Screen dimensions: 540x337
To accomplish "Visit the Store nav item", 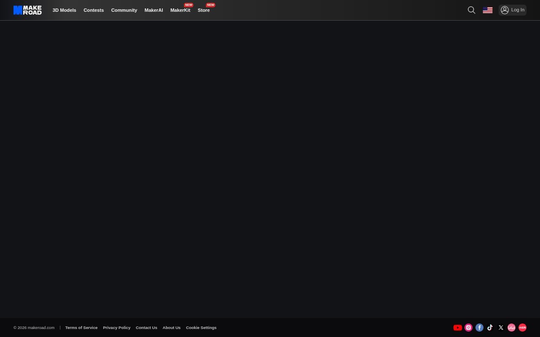I will (x=204, y=10).
